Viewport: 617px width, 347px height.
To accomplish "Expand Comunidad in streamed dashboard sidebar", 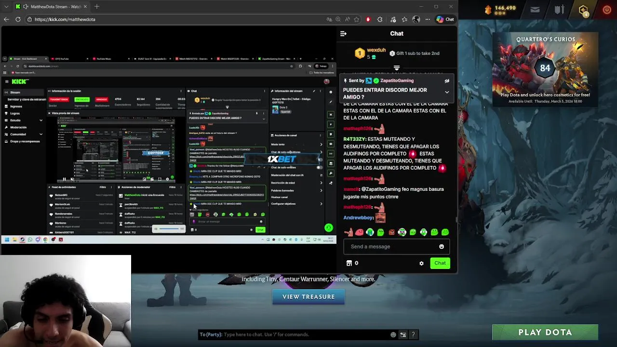I will pyautogui.click(x=41, y=134).
